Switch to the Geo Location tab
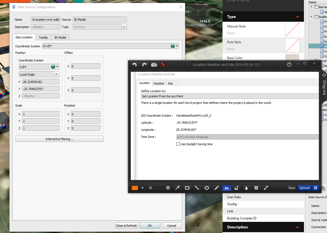This screenshot has height=233, width=327. [x=24, y=37]
